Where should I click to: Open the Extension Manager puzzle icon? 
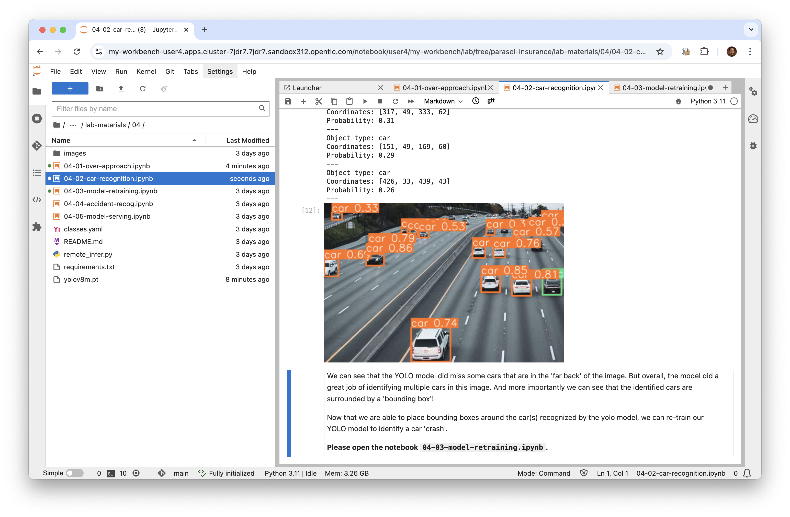pos(37,227)
